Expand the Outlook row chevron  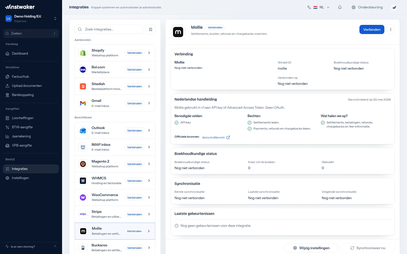(149, 130)
